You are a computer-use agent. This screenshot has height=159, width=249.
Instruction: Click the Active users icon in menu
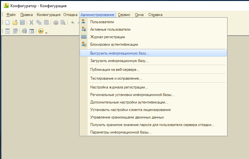click(84, 29)
